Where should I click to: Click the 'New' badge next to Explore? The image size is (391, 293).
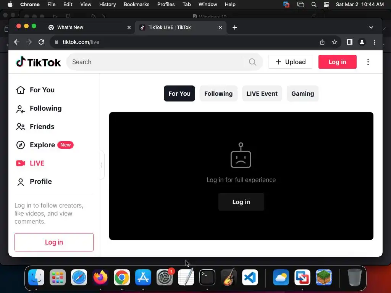[x=66, y=145]
